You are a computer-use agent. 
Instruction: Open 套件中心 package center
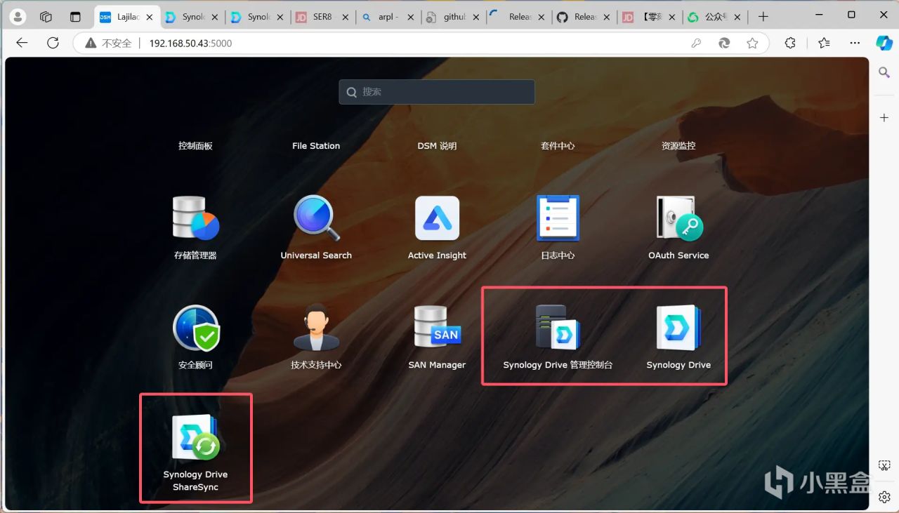pyautogui.click(x=558, y=146)
